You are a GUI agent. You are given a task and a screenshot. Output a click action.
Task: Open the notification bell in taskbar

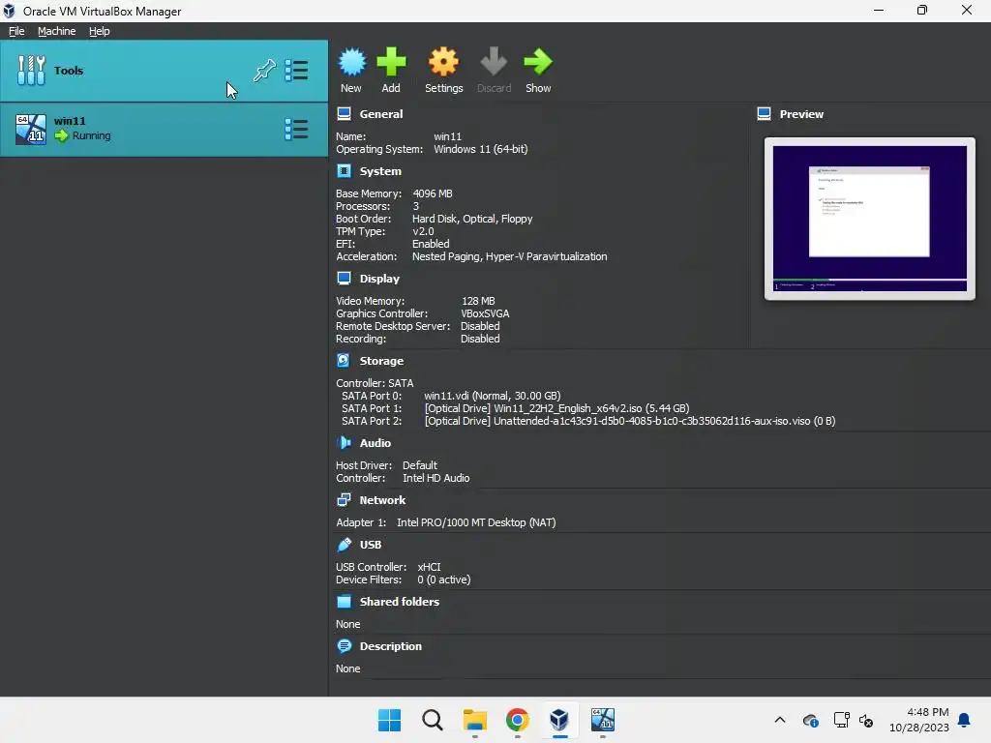(965, 720)
